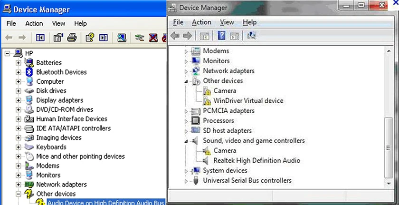Click Print icon in left Device Manager toolbar
Image resolution: width=399 pixels, height=205 pixels.
pyautogui.click(x=72, y=38)
